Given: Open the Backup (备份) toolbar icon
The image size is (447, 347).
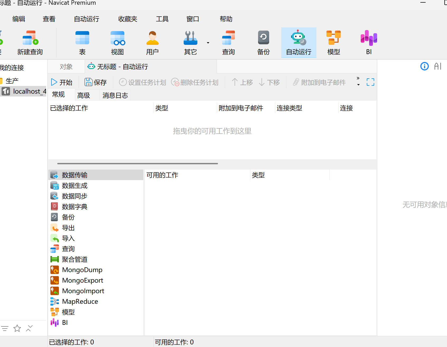Looking at the screenshot, I should 263,42.
